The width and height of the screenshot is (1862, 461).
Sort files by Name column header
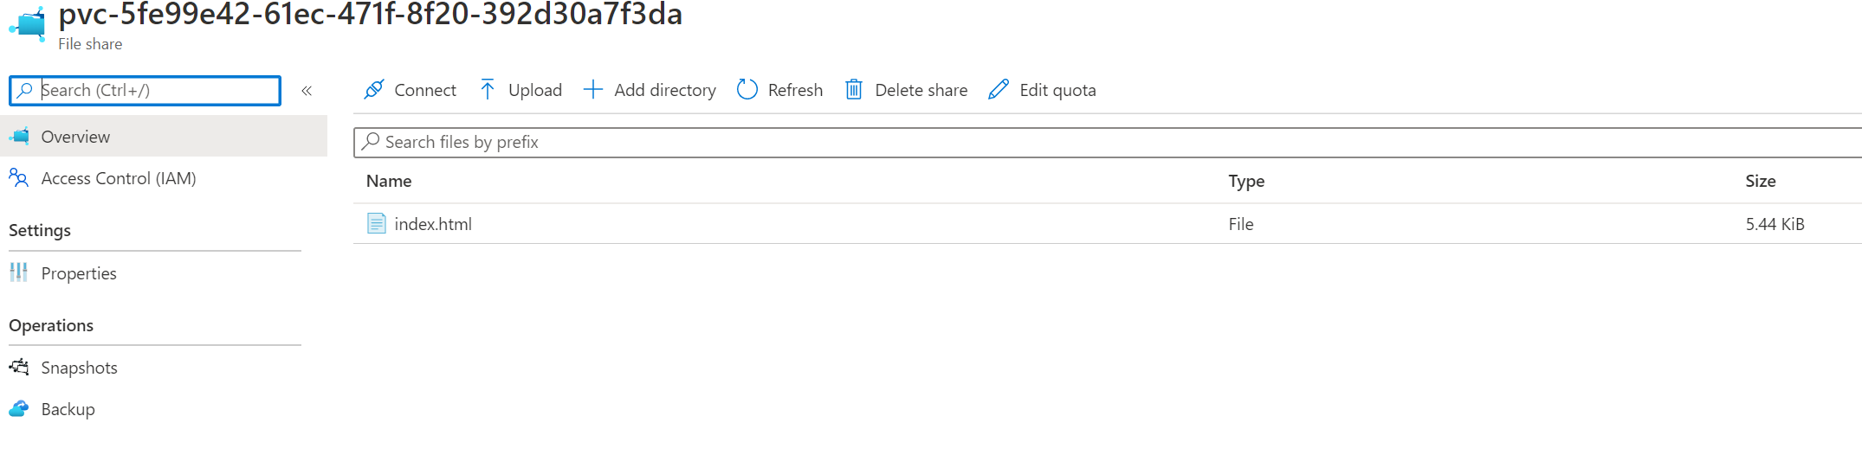[x=389, y=181]
